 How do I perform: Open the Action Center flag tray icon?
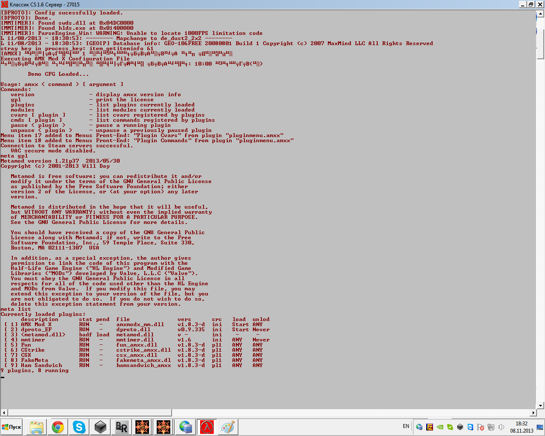click(x=481, y=427)
